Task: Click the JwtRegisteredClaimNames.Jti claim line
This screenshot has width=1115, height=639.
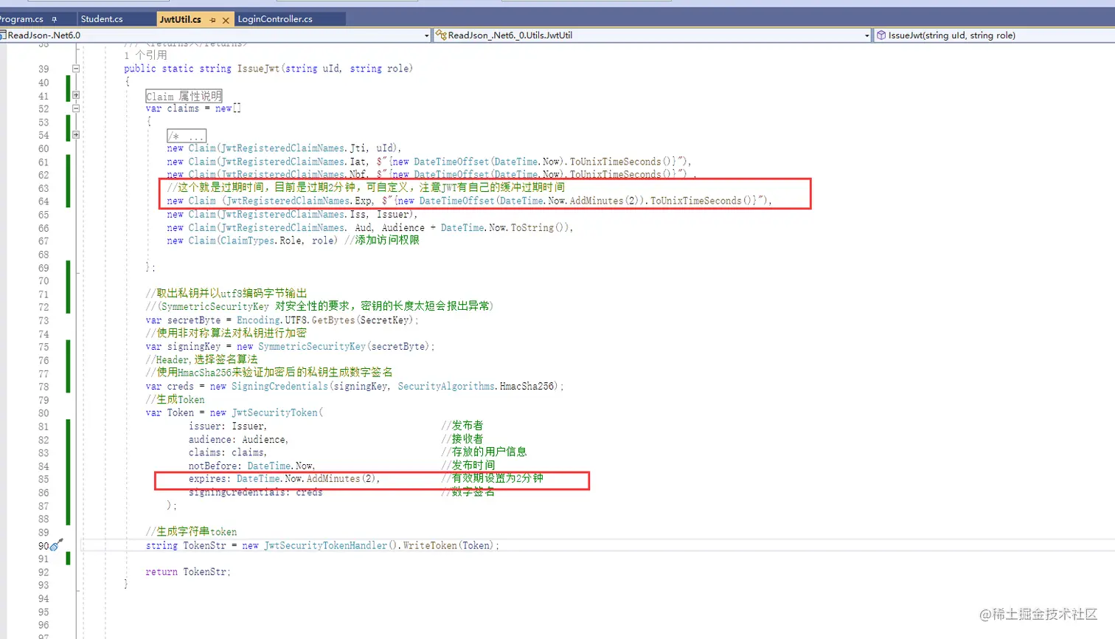Action: tap(284, 148)
